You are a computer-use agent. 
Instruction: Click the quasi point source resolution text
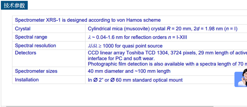point(139,46)
